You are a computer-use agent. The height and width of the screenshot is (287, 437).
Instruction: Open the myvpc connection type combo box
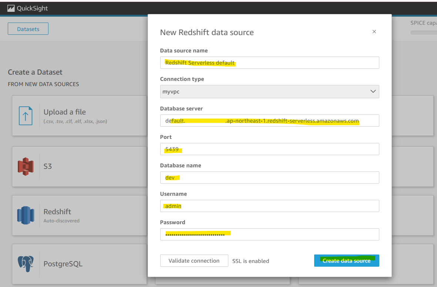[269, 92]
